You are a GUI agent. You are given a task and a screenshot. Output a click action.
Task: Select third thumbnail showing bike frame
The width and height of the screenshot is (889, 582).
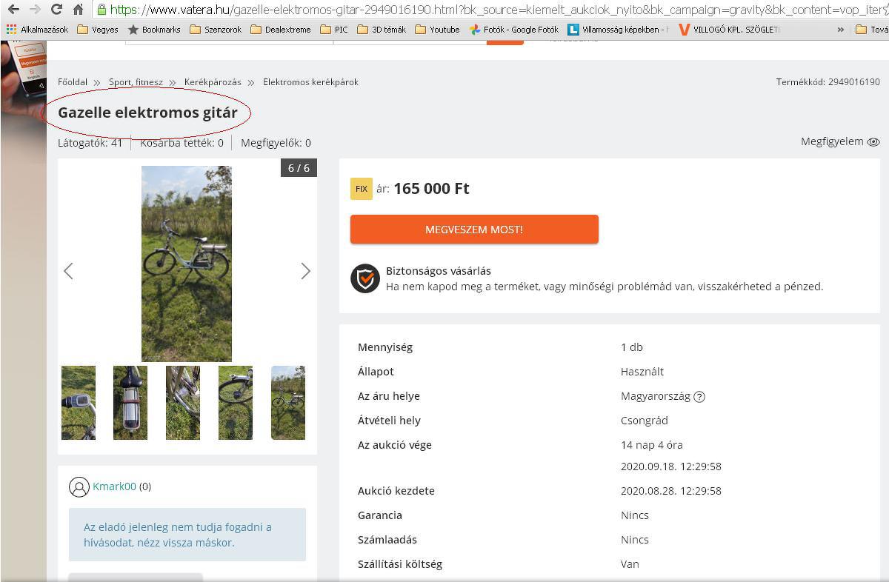(x=183, y=403)
